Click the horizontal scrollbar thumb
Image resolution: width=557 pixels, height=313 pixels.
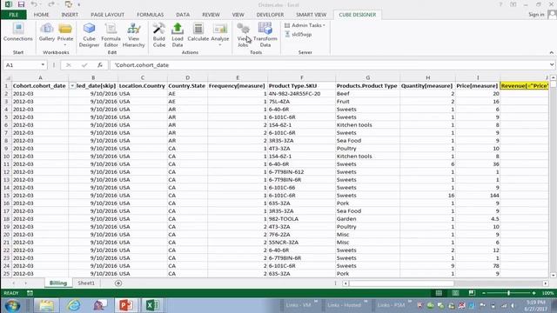pyautogui.click(x=402, y=283)
